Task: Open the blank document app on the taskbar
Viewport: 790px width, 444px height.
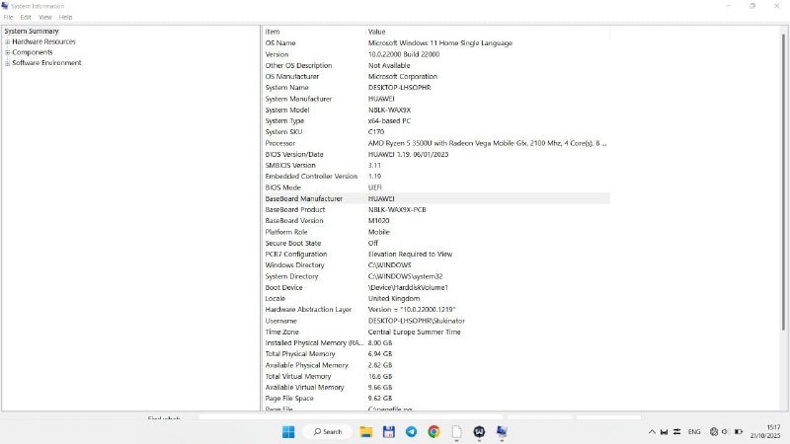Action: coord(456,432)
